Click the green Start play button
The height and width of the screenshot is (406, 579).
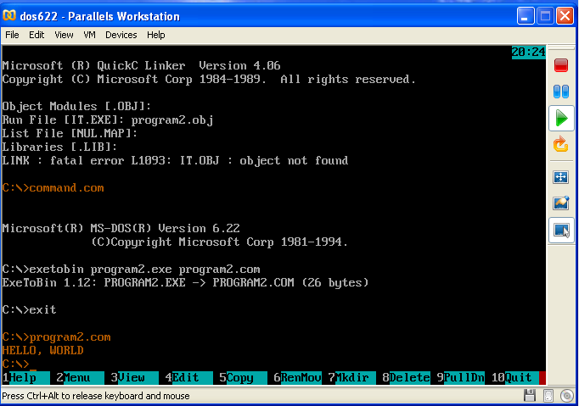(561, 119)
